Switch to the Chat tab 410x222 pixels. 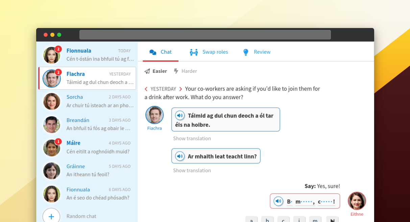[165, 52]
